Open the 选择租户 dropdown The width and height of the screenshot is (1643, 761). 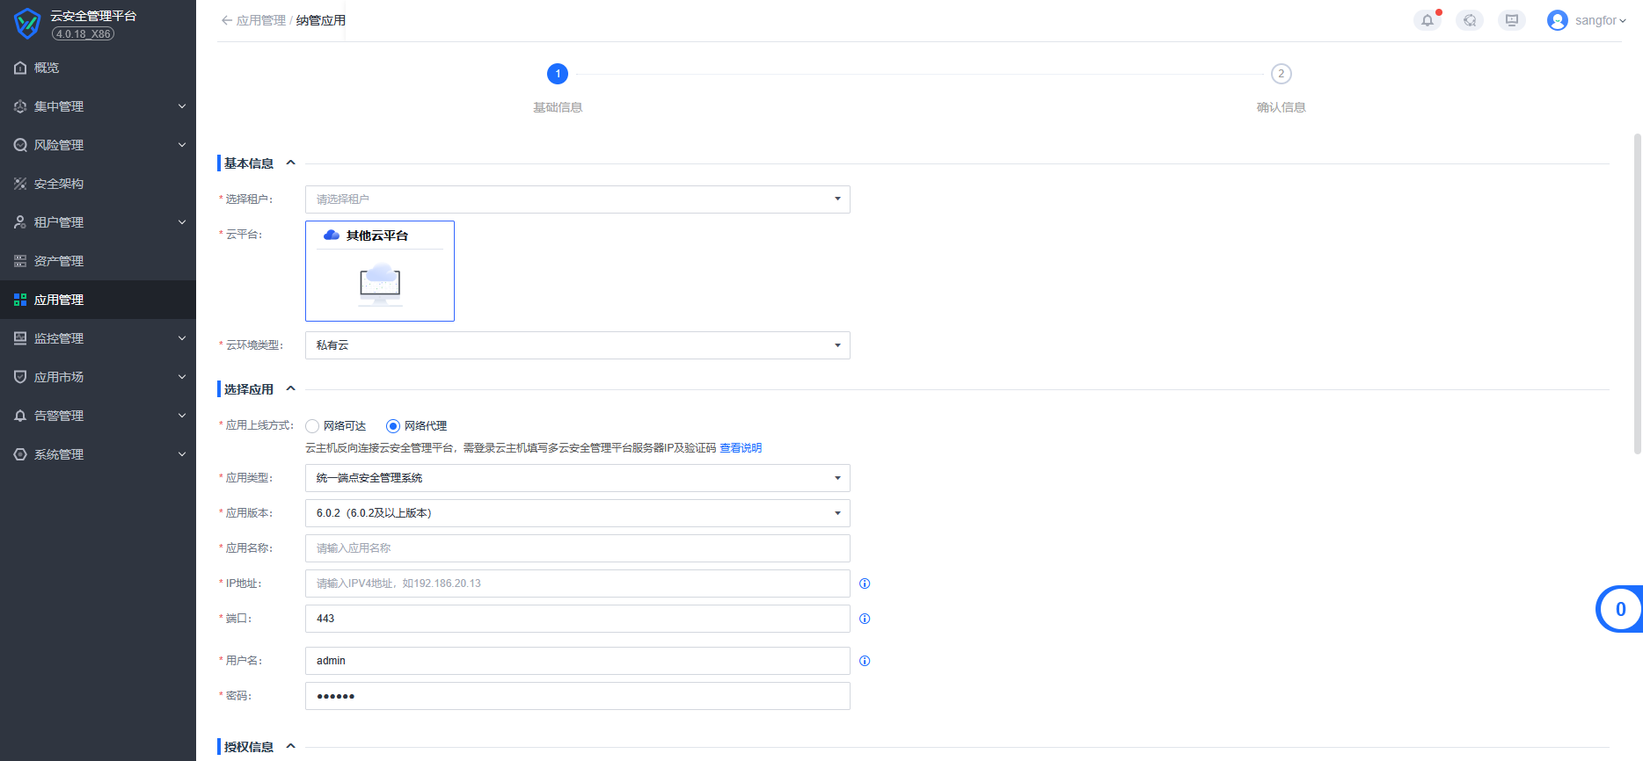point(577,199)
